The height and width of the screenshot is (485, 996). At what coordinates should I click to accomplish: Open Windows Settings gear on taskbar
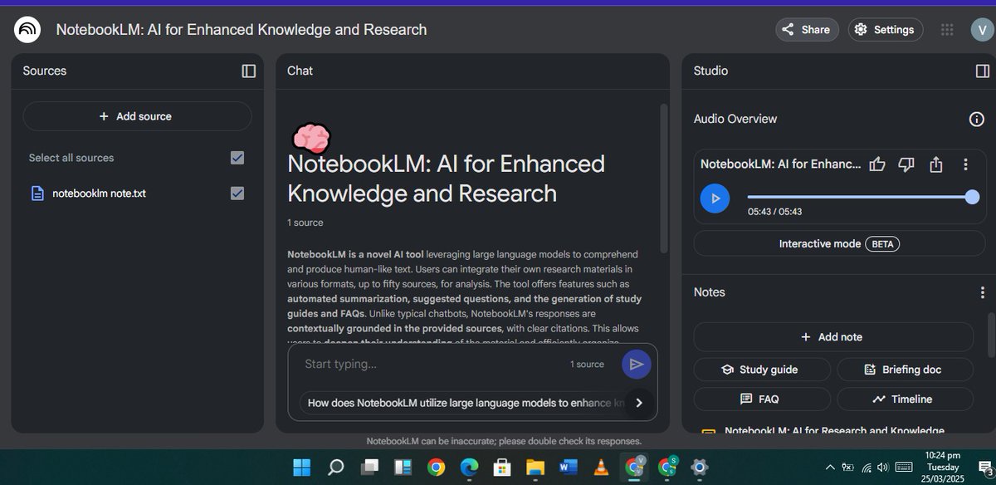(x=700, y=468)
